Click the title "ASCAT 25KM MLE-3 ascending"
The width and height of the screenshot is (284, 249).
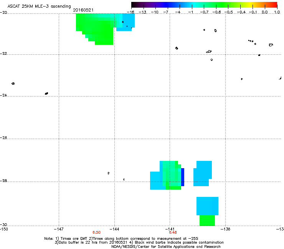coord(39,6)
